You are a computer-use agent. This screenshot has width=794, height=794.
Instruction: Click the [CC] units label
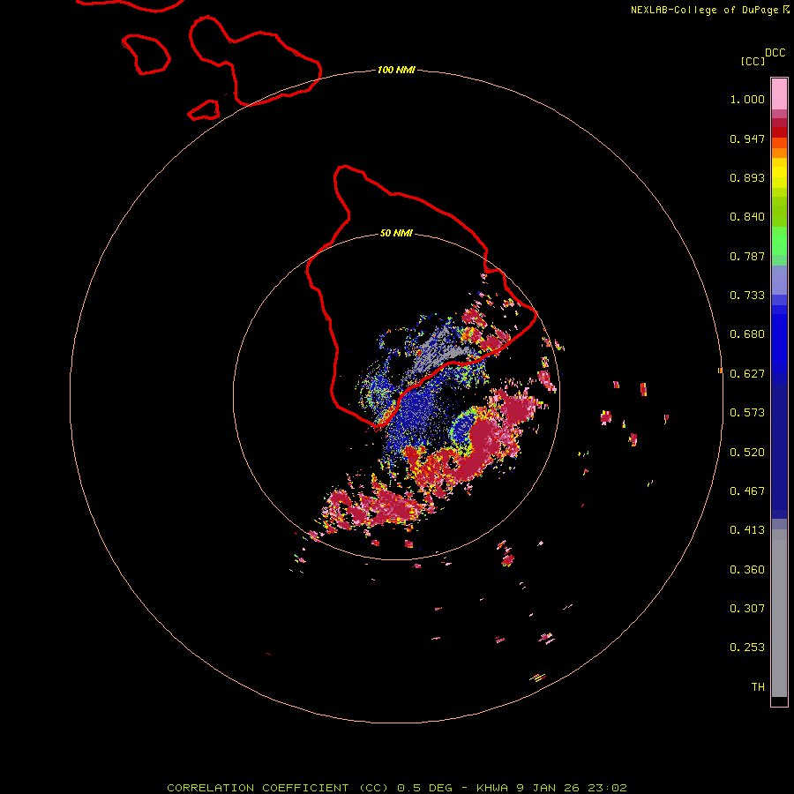(753, 61)
